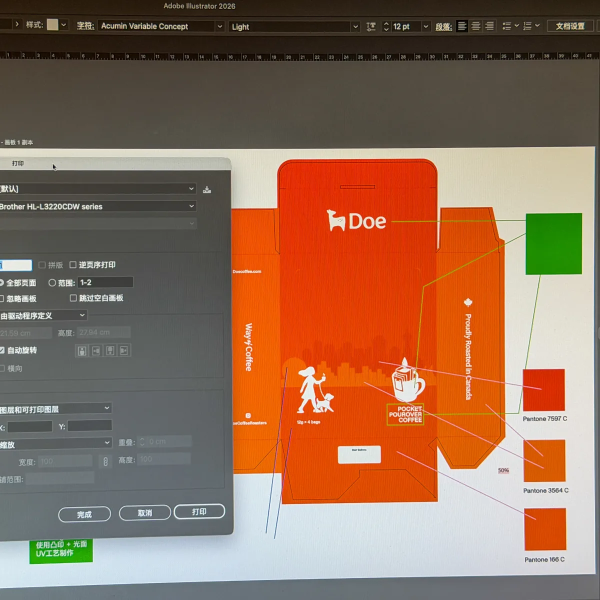Screen dimensions: 600x600
Task: Click the numbered list icon
Action: click(527, 26)
